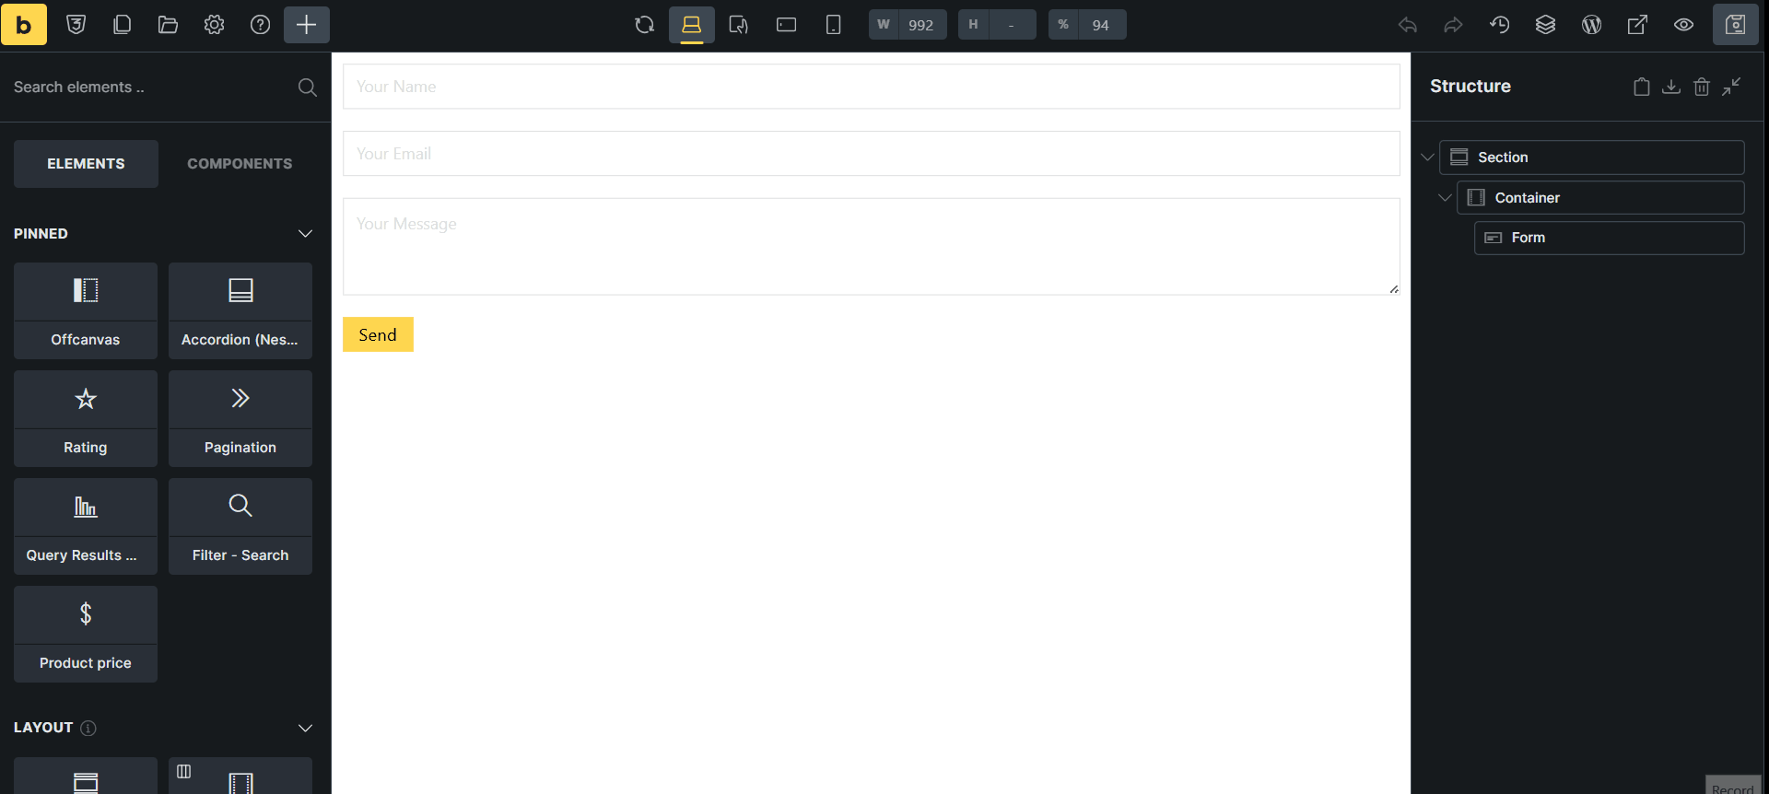Viewport: 1769px width, 794px height.
Task: Click the Structure paste clipboard icon
Action: coord(1642,87)
